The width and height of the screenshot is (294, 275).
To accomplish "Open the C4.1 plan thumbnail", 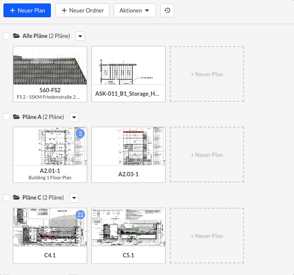I will [50, 227].
